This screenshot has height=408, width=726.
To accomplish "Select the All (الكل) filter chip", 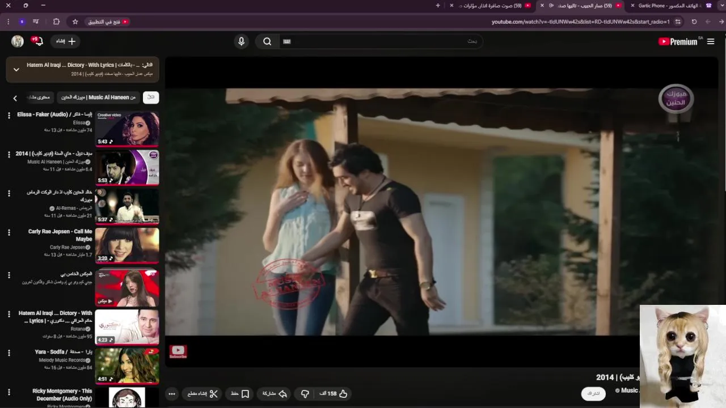I will (x=151, y=97).
